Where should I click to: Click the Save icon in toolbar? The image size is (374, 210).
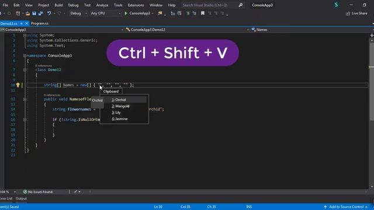click(x=34, y=13)
